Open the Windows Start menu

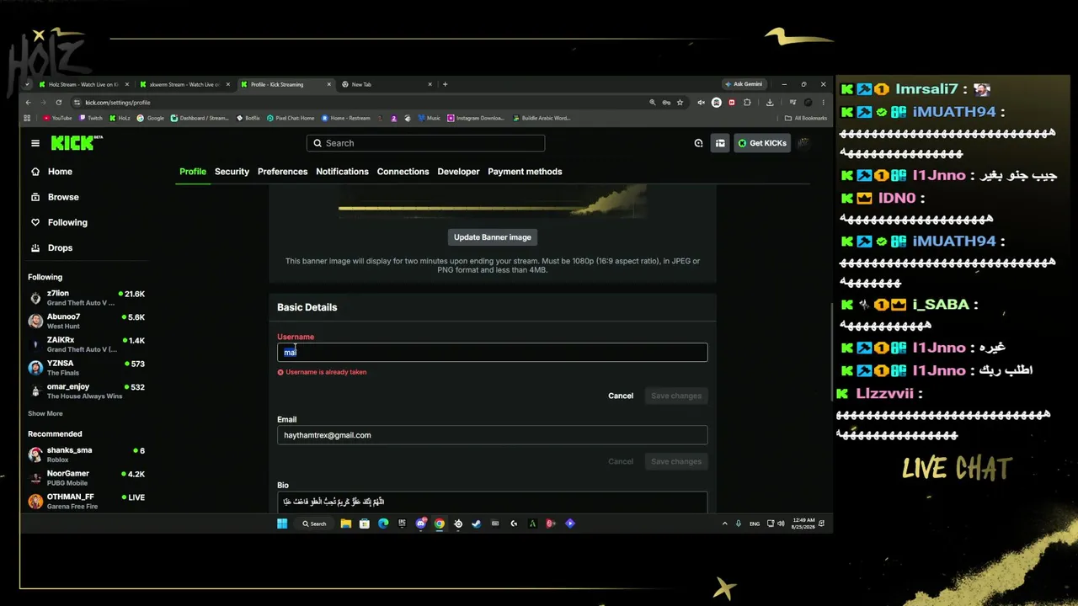282,524
